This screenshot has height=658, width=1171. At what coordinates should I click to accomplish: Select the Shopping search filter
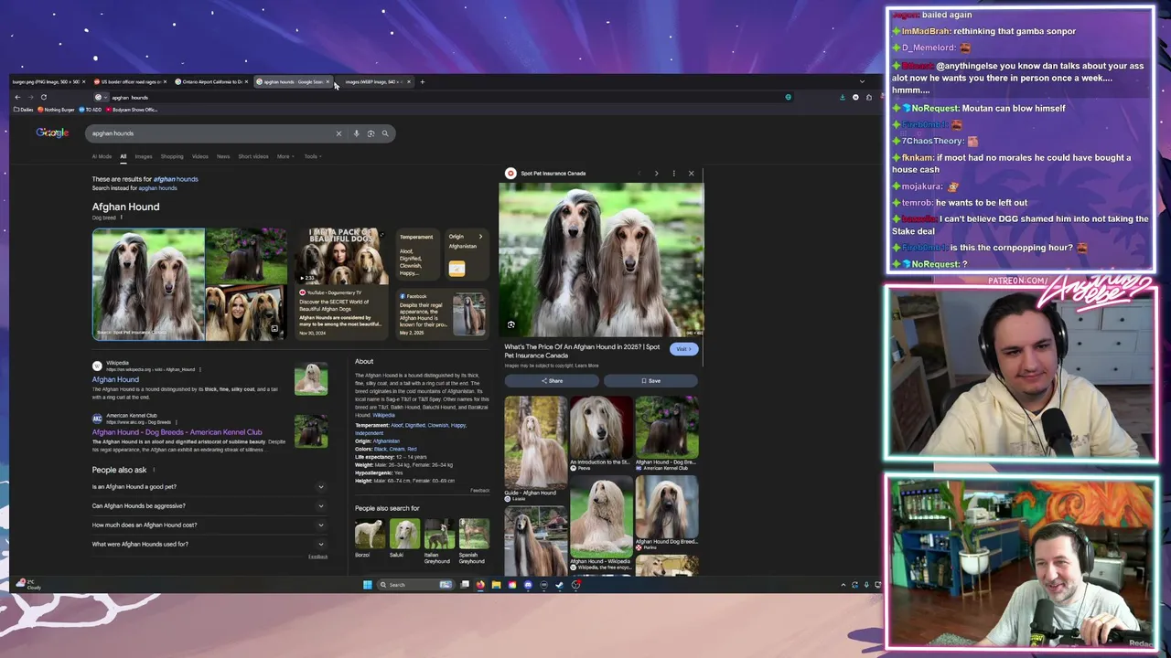[x=172, y=156]
